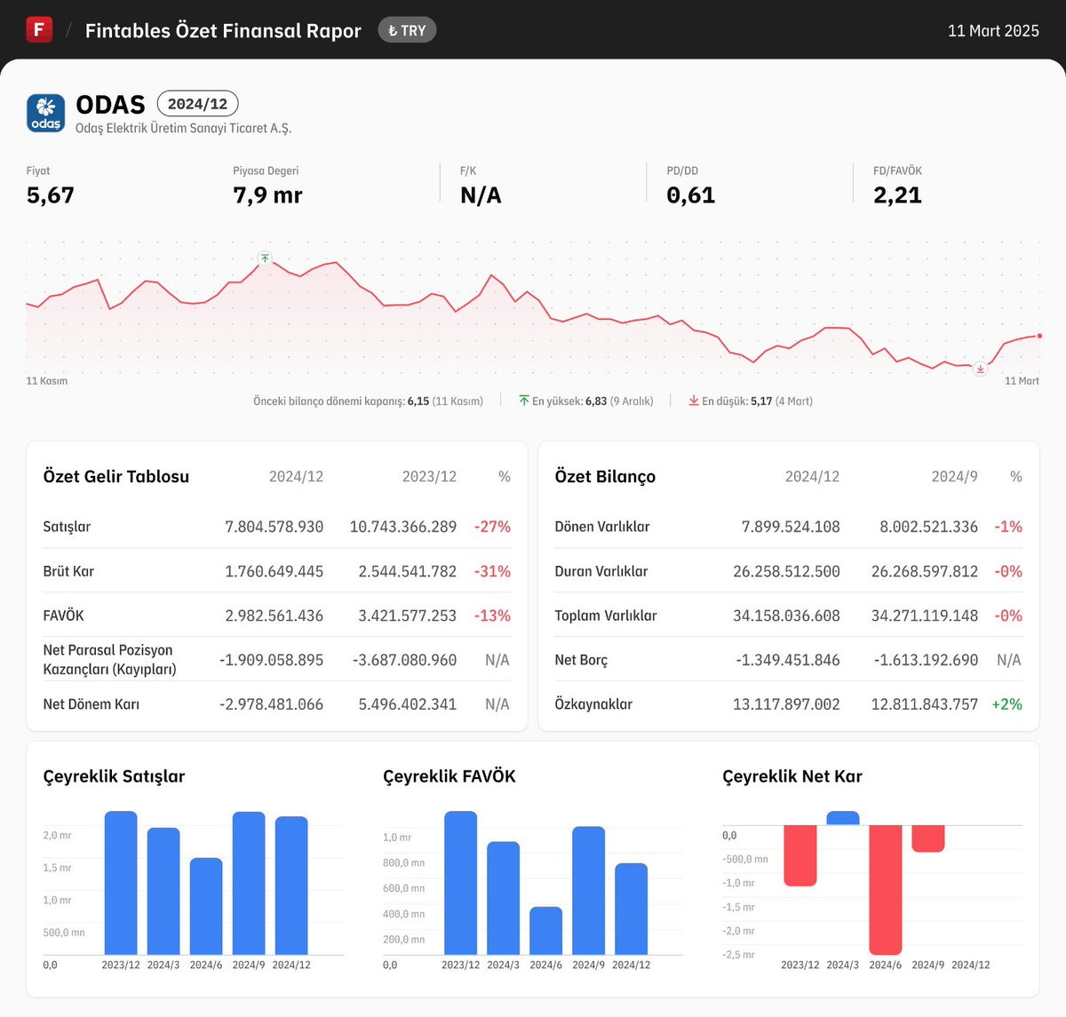Click Net Borç value -1.349.451.846
1066x1017 pixels.
pyautogui.click(x=788, y=660)
